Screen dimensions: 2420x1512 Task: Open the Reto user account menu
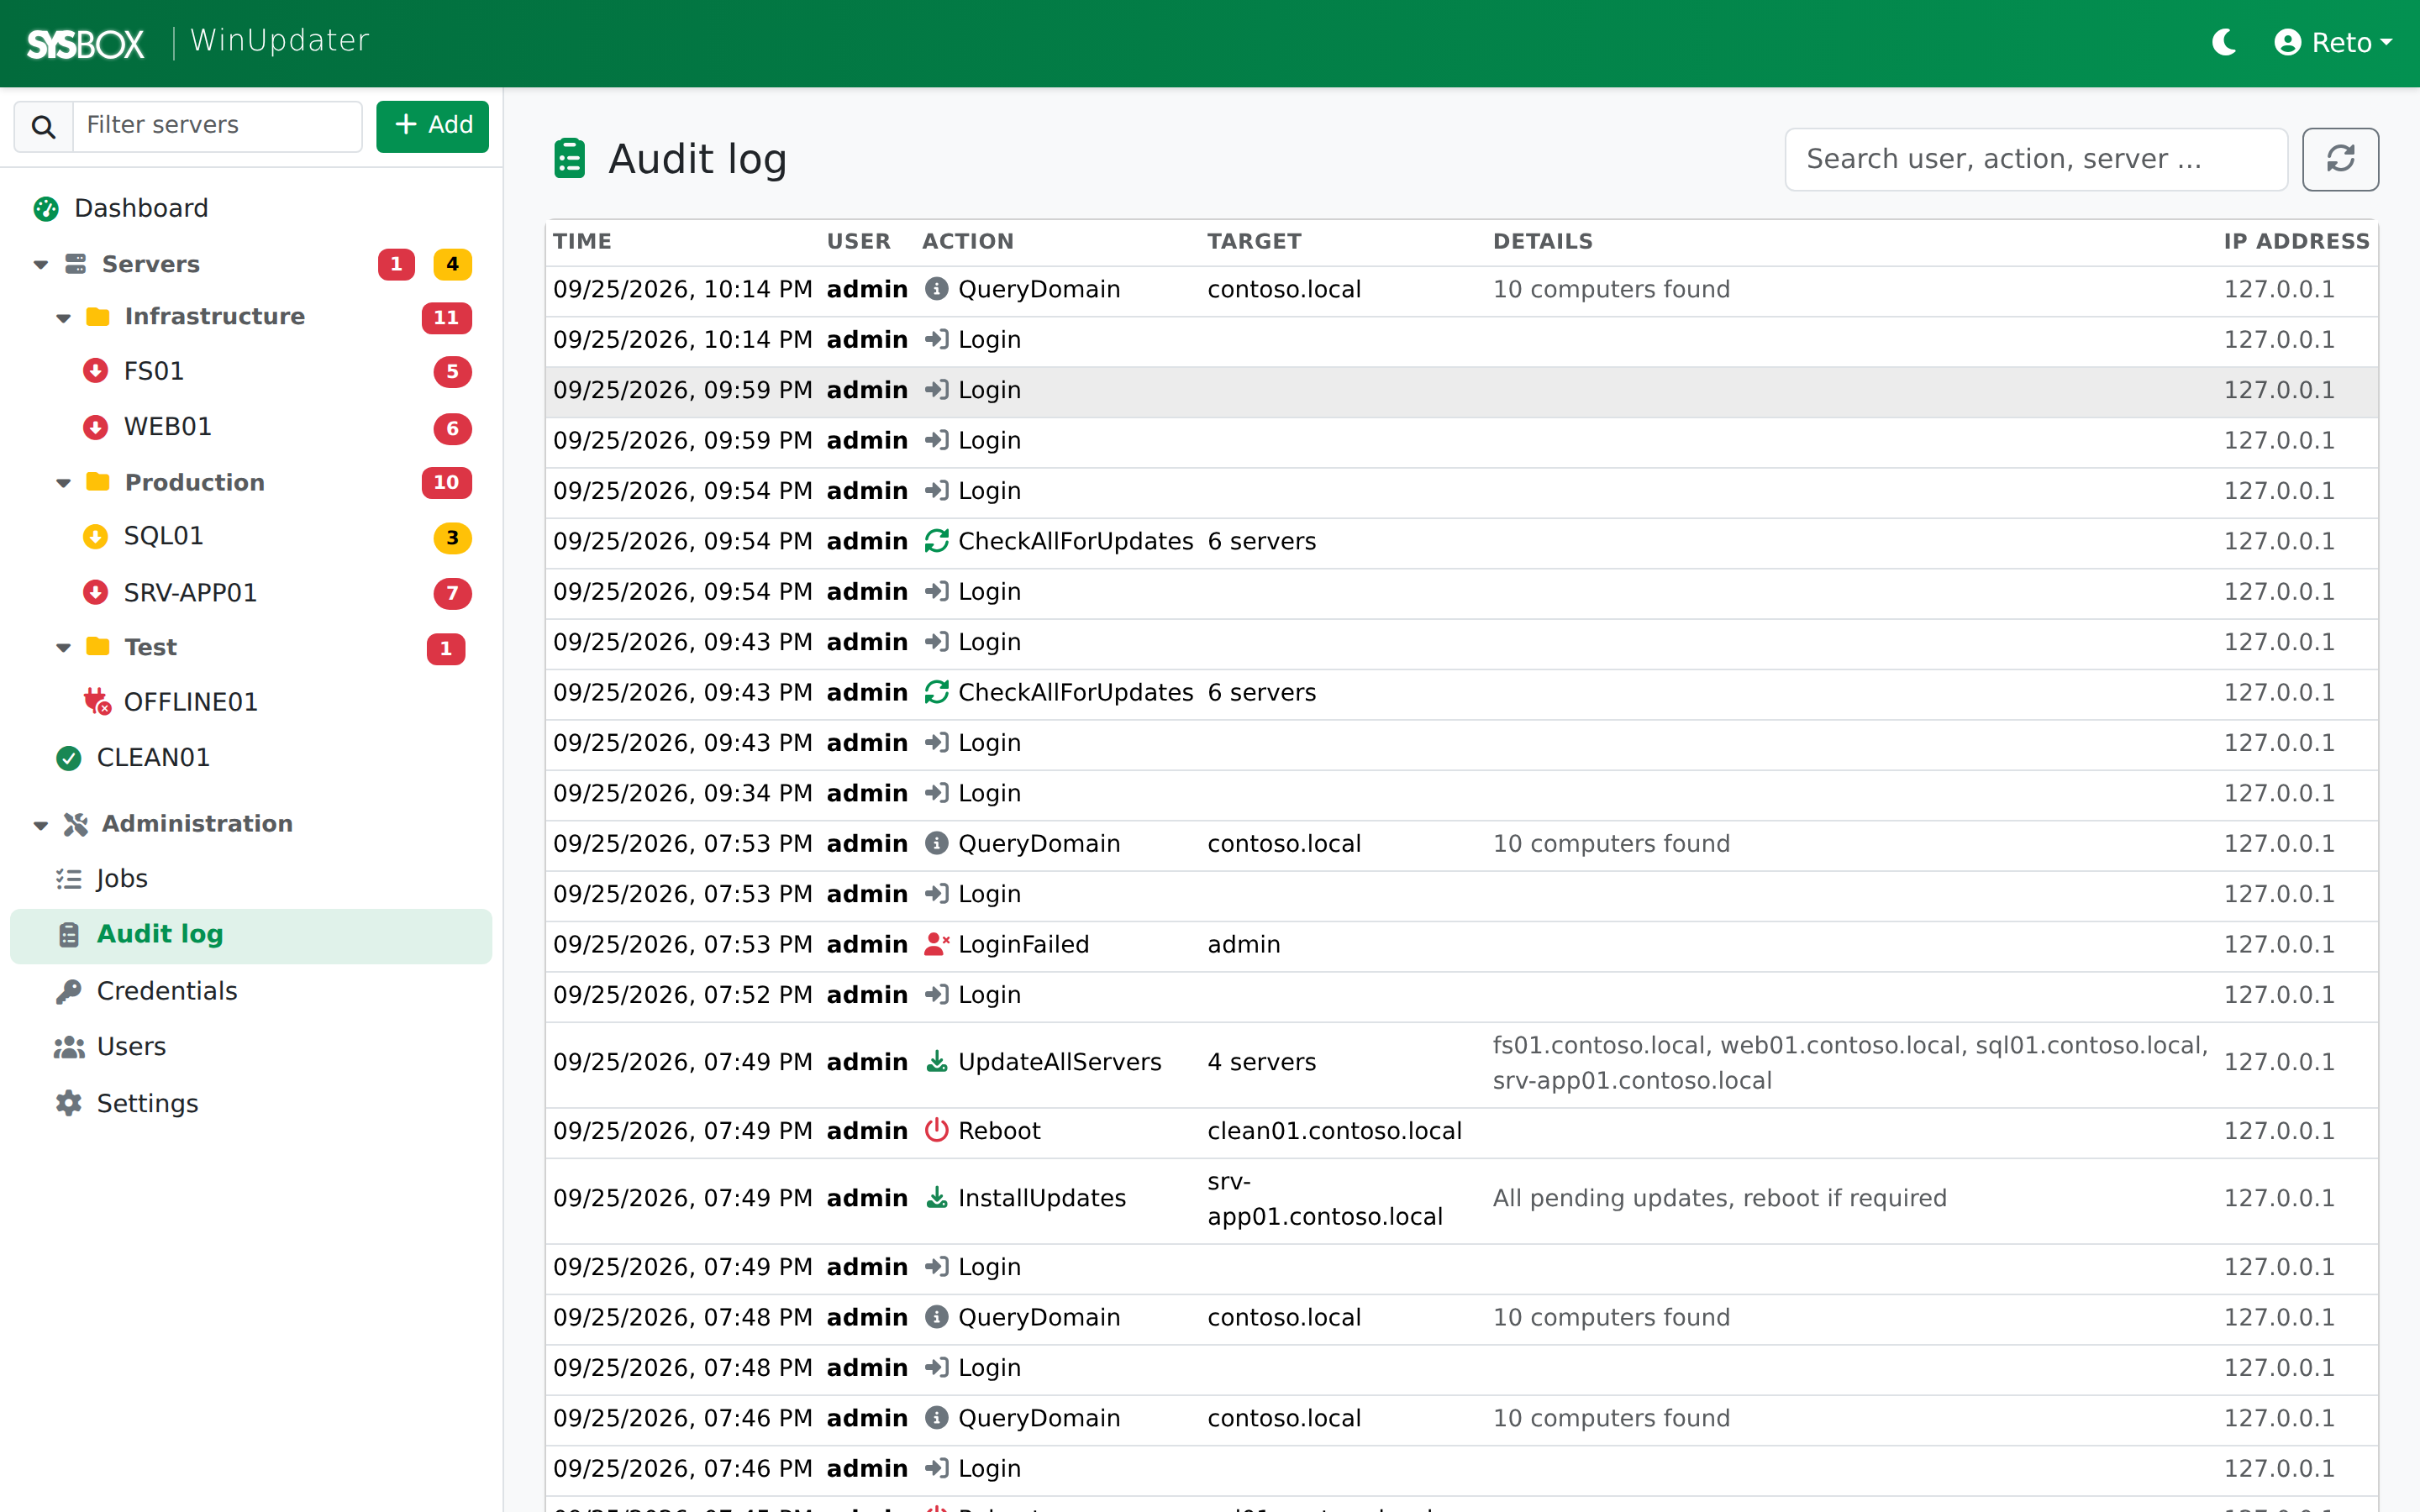[x=2333, y=42]
